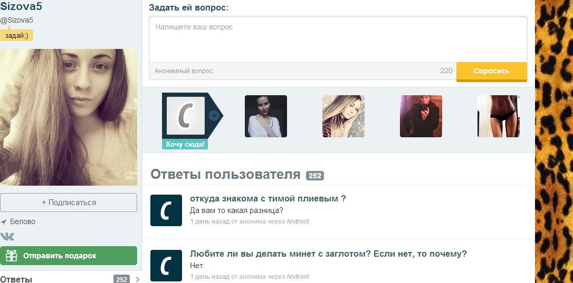Open the dark mirror selfie thumbnail

tap(421, 116)
